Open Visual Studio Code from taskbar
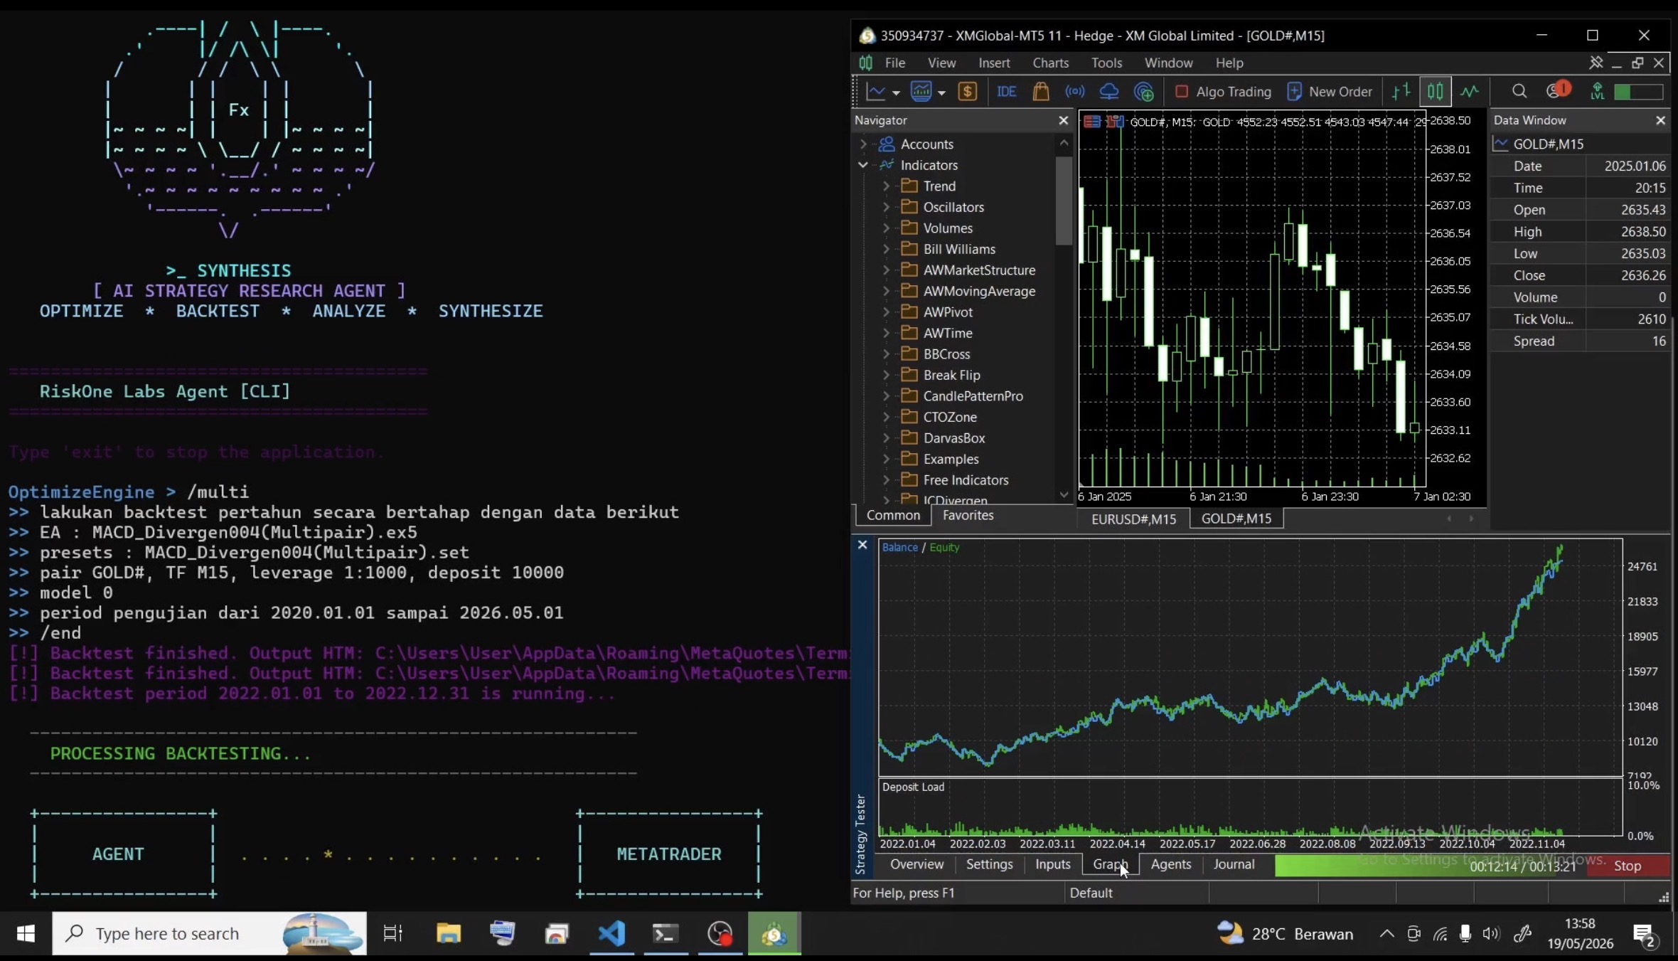The height and width of the screenshot is (961, 1678). [x=611, y=933]
